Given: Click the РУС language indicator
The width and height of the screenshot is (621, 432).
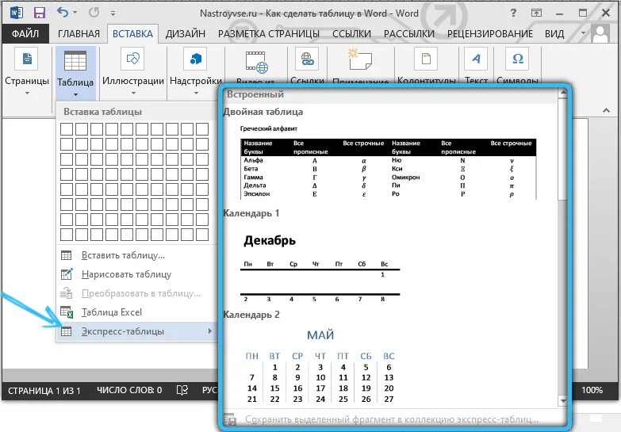Looking at the screenshot, I should click(x=209, y=391).
